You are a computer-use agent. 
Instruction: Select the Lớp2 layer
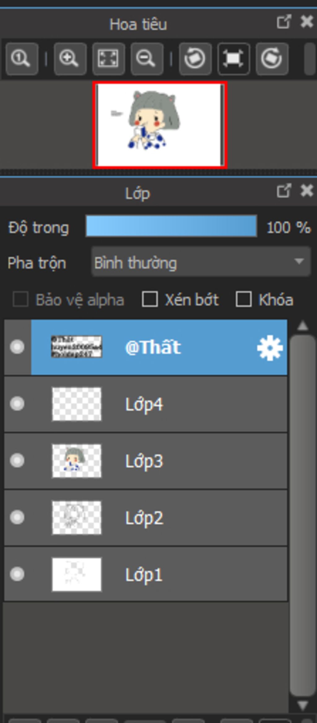coord(146,518)
